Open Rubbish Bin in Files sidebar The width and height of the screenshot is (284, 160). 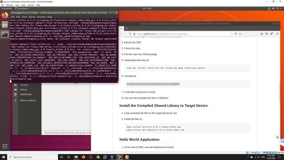(26, 94)
